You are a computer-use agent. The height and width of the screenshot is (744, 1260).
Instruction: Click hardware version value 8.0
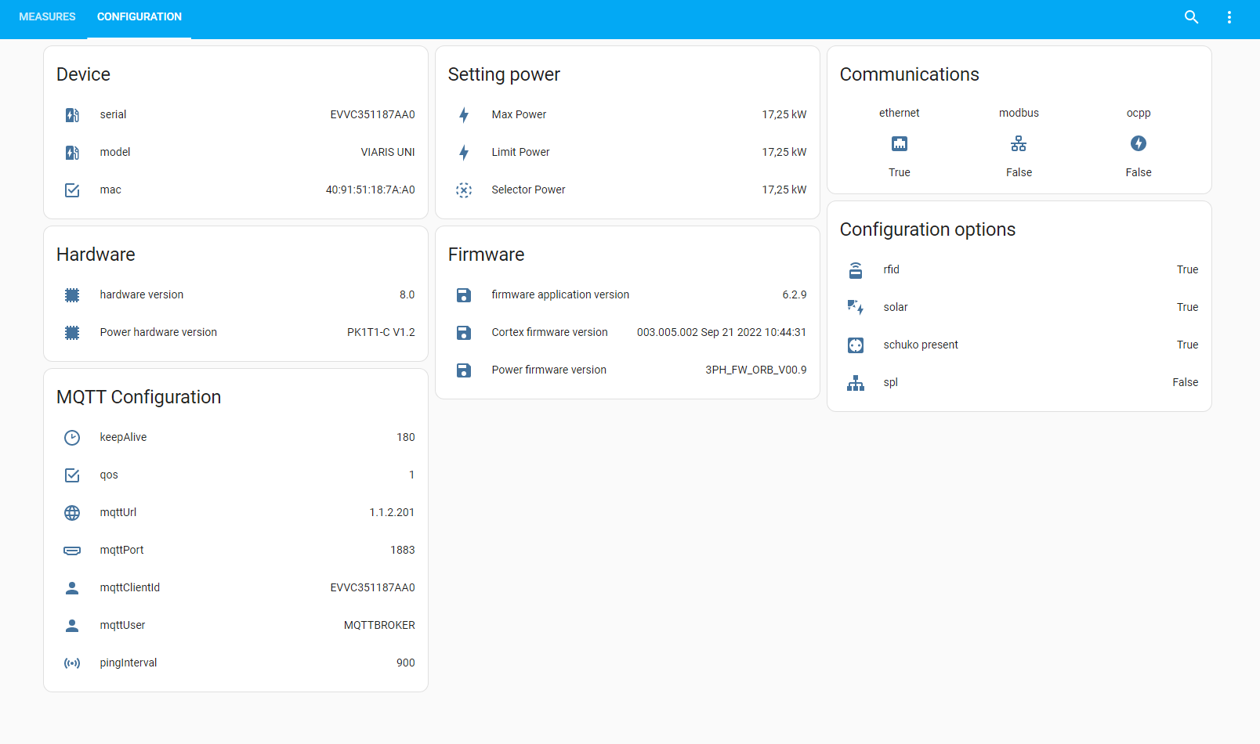tap(407, 294)
